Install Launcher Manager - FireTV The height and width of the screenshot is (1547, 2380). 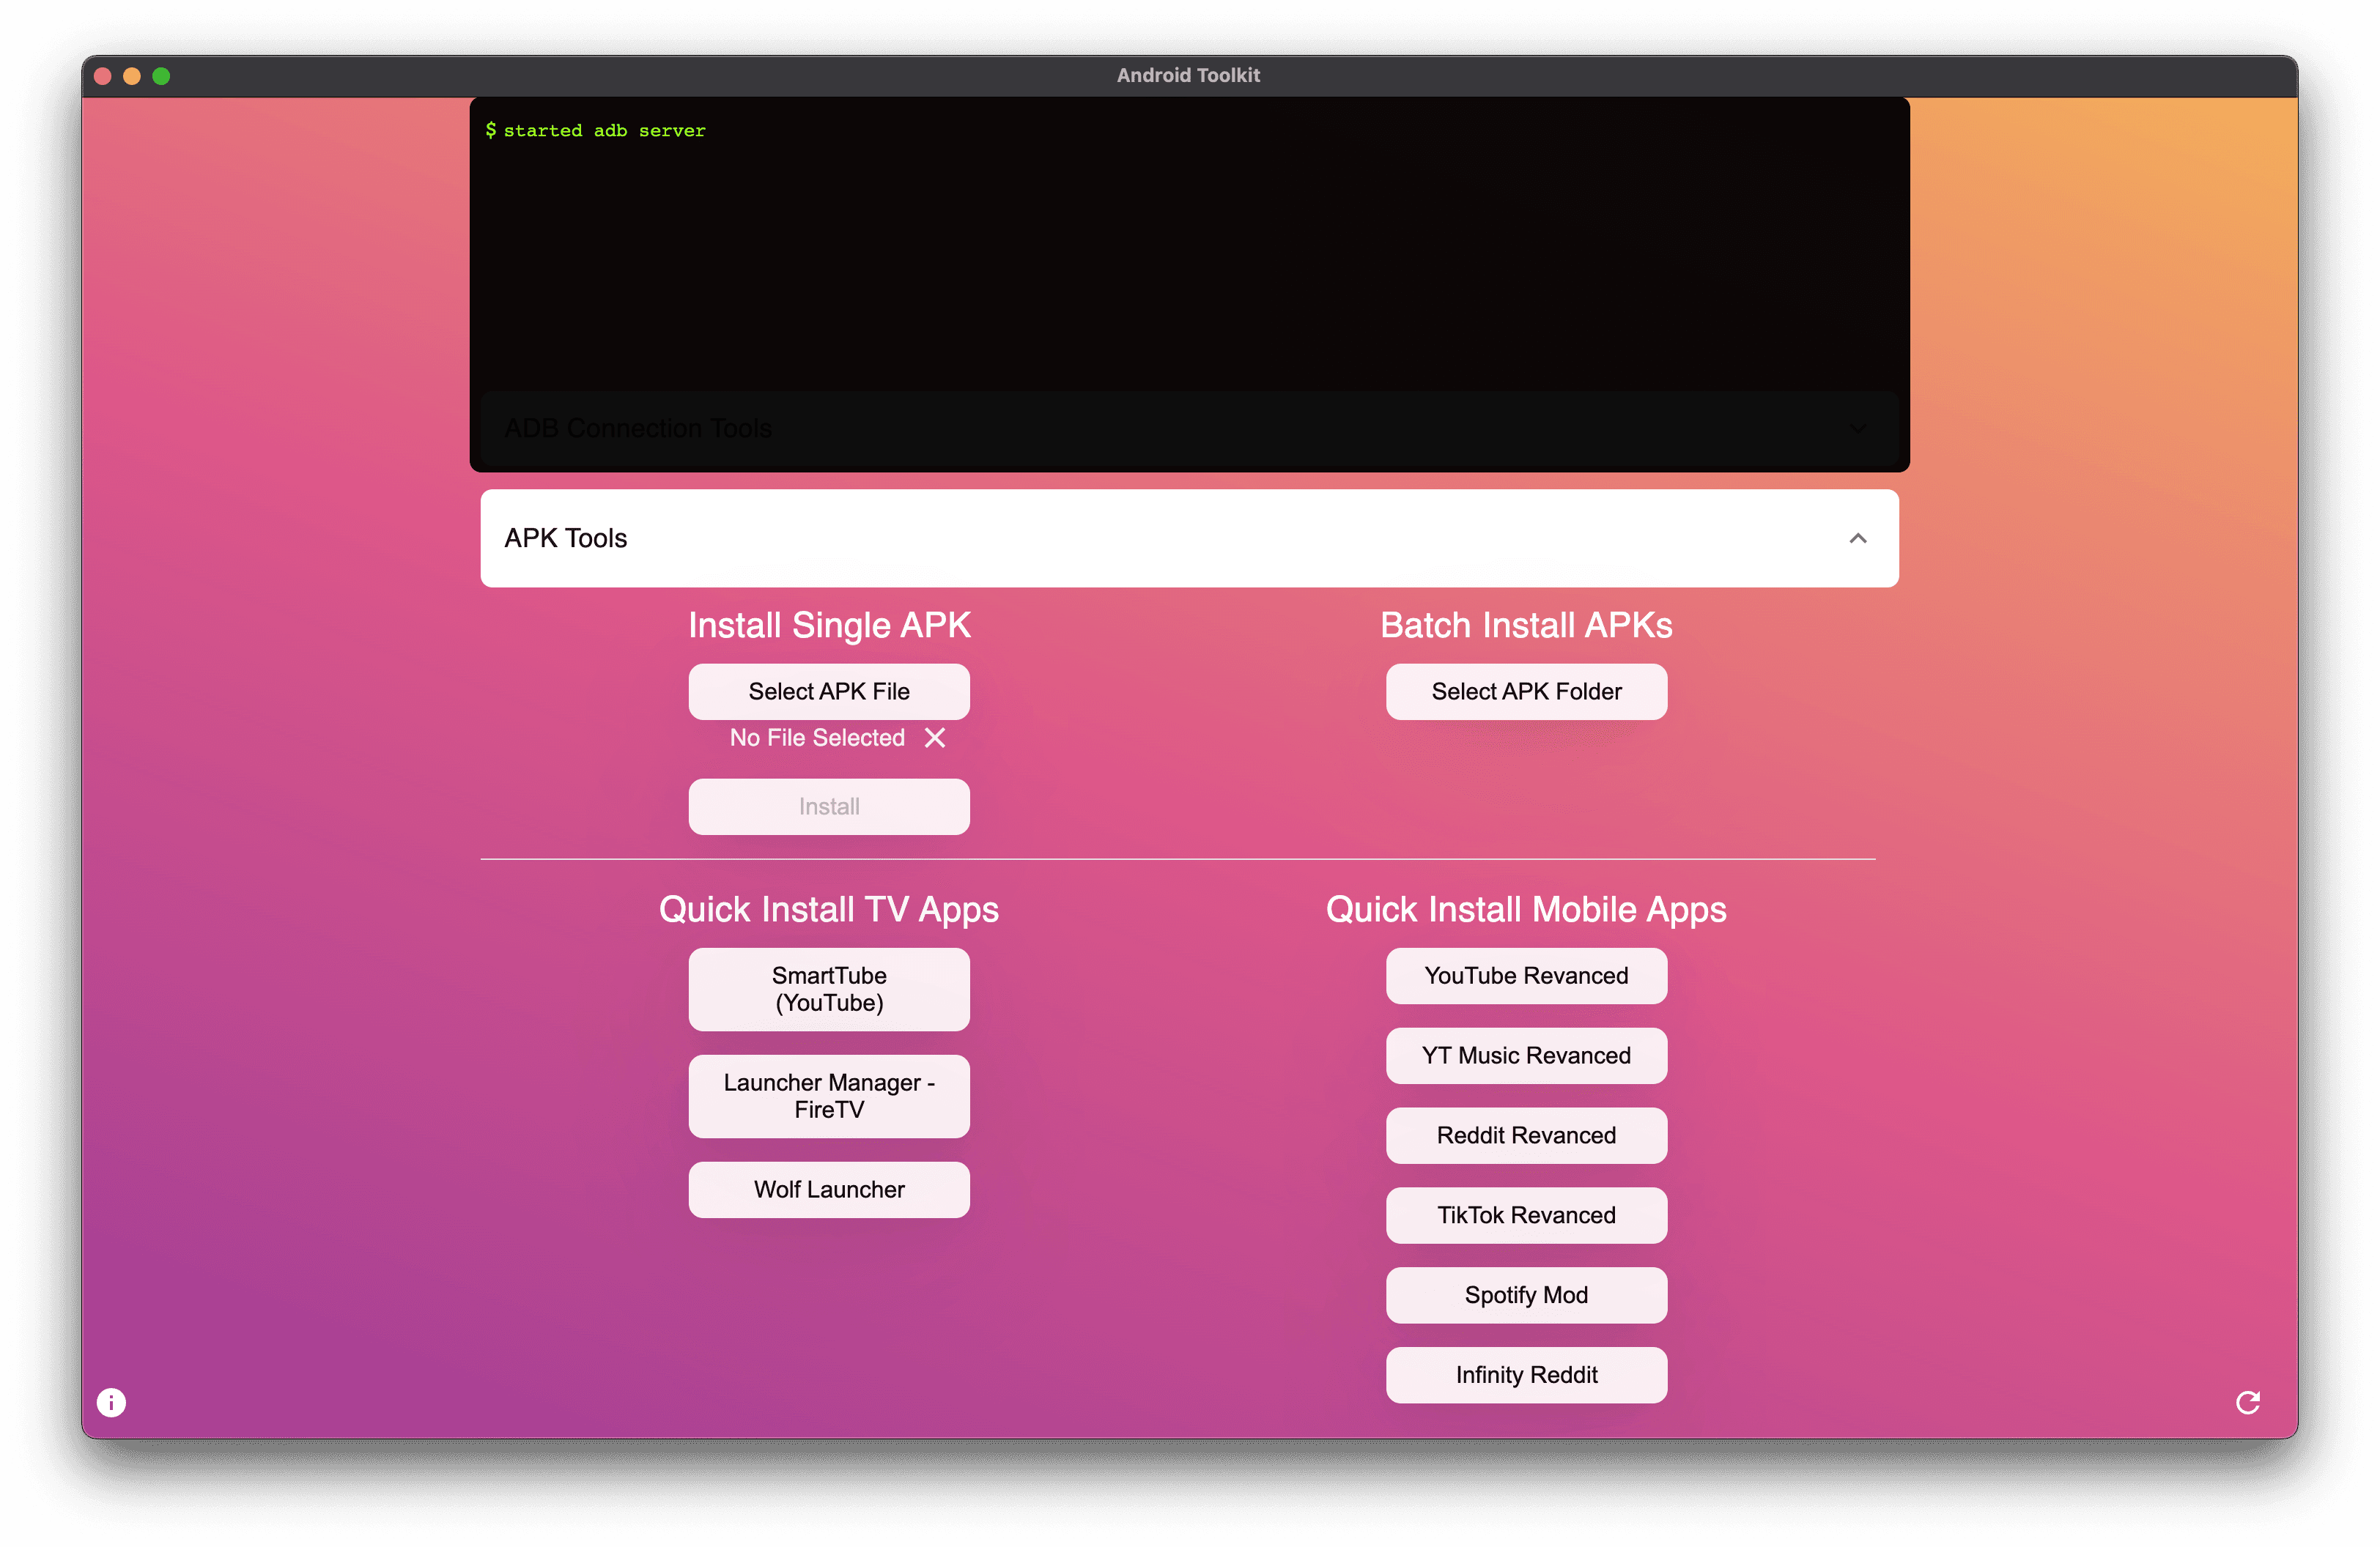point(828,1097)
